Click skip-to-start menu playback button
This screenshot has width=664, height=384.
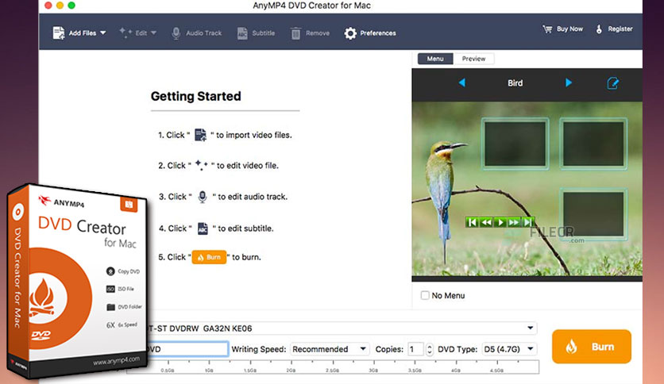tap(472, 222)
